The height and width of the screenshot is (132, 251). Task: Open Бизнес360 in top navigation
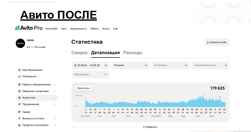51,29
